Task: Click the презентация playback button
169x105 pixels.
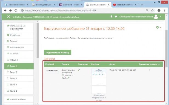Action: (x=52, y=71)
